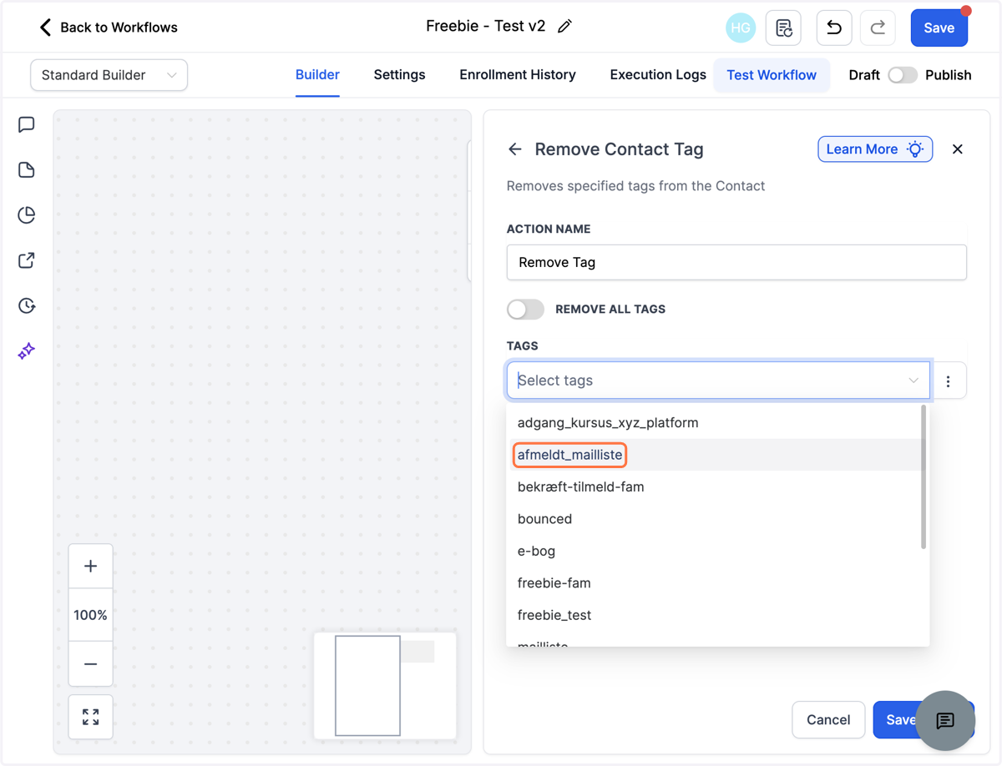Open the chat support widget
Screen dimensions: 1002x766
[x=945, y=721]
